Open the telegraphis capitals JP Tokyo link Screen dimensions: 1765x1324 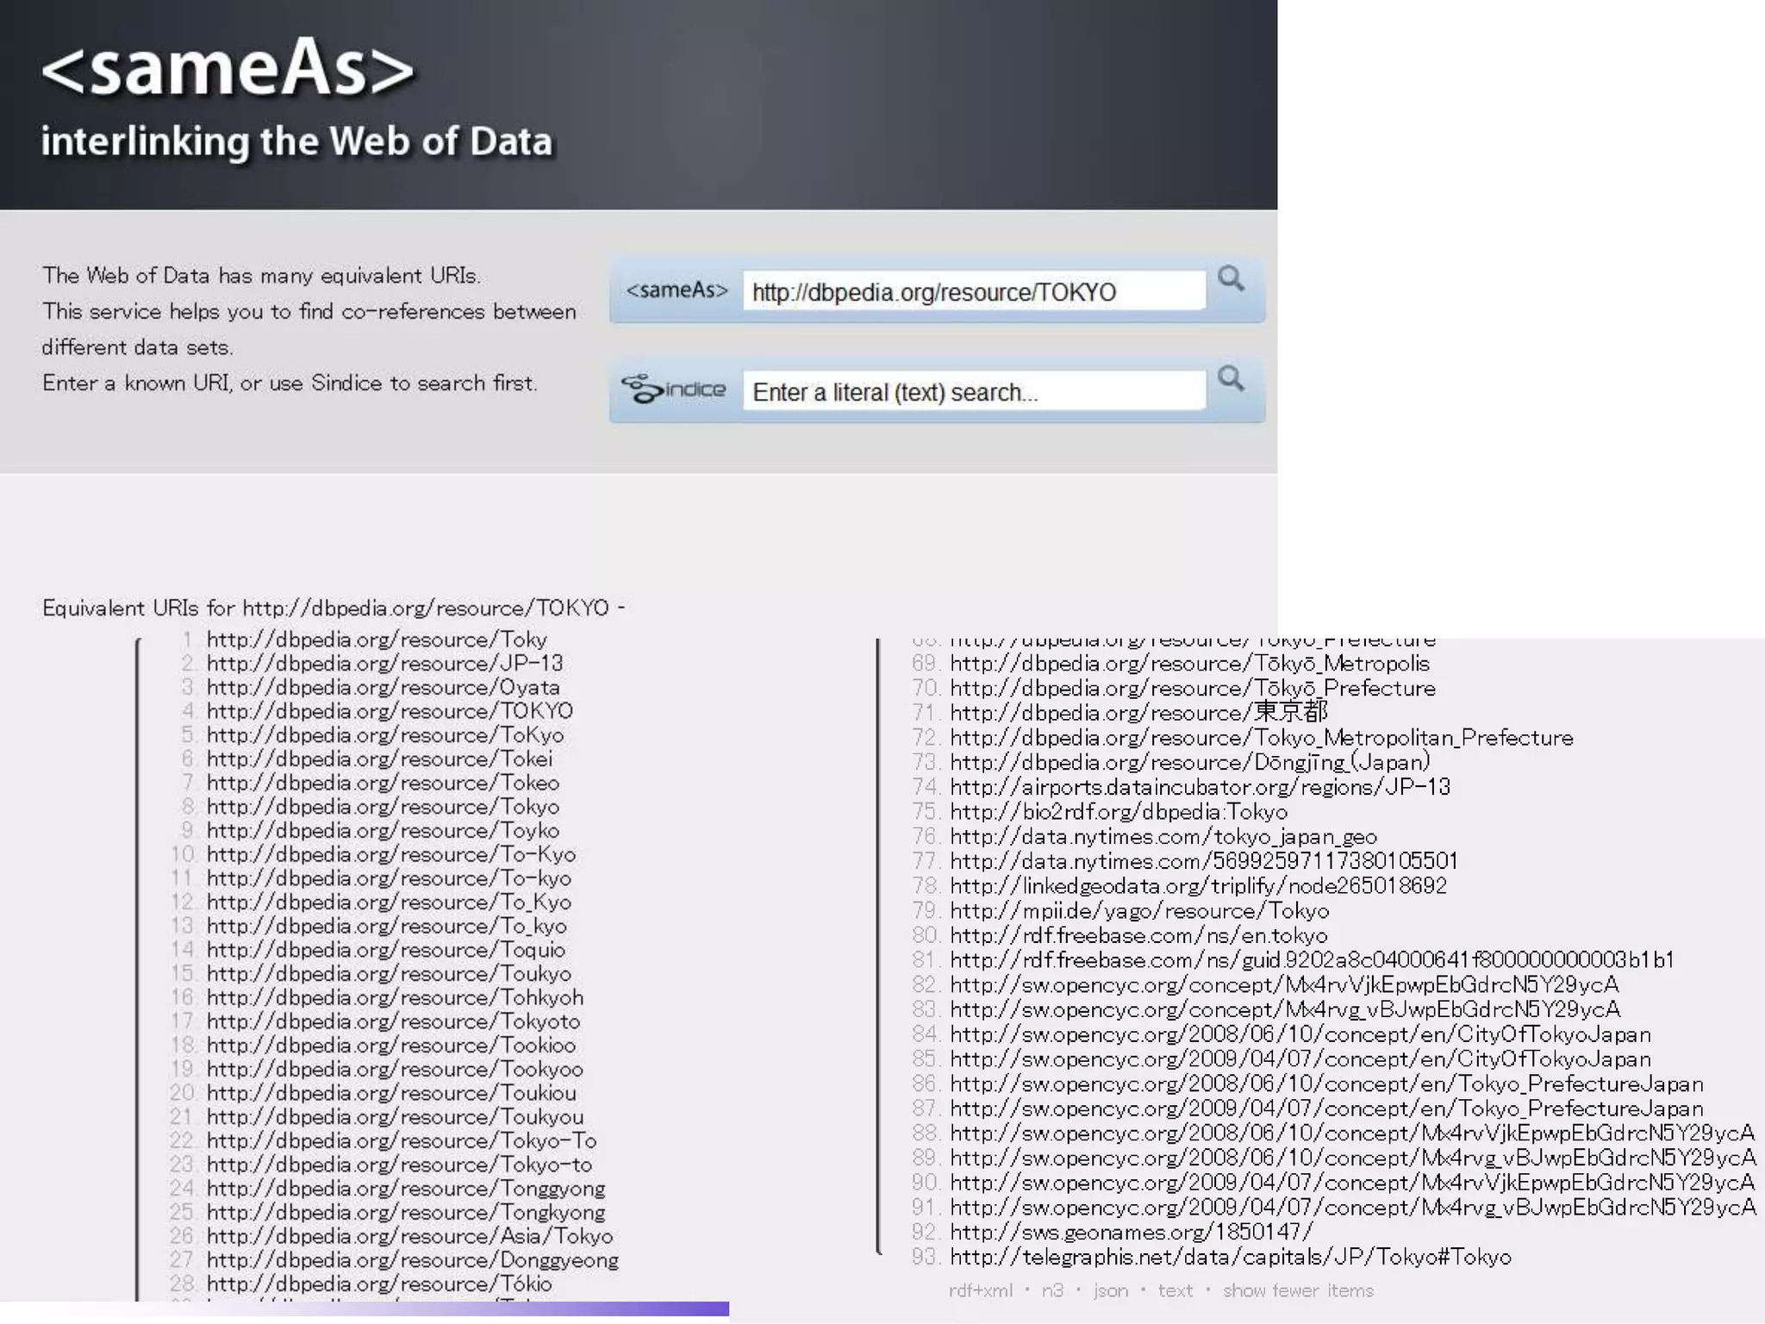pyautogui.click(x=1230, y=1257)
